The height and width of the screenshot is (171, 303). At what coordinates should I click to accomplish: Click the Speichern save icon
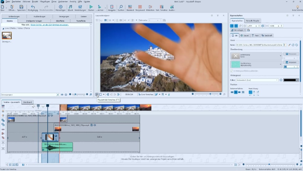[21, 7]
